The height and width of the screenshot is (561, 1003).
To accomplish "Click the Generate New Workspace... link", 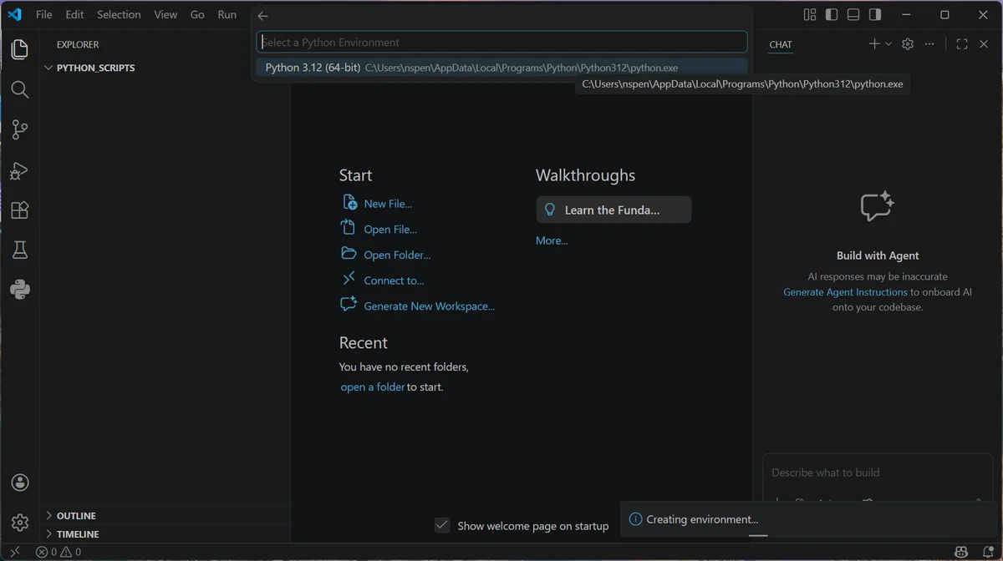I will pos(430,306).
